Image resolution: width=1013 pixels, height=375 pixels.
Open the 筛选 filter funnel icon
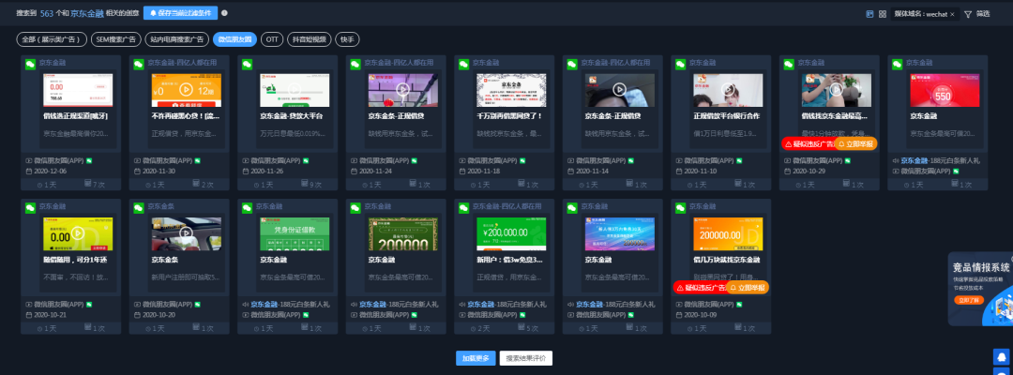968,14
